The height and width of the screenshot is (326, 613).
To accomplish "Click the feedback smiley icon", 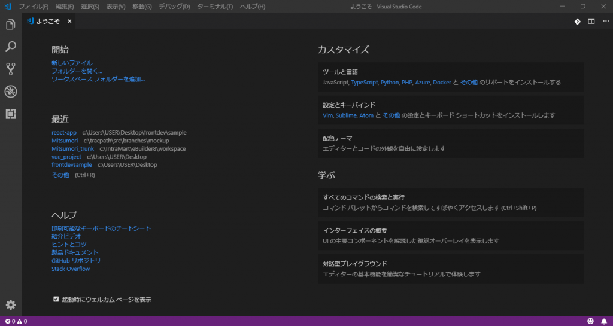I will tap(590, 321).
